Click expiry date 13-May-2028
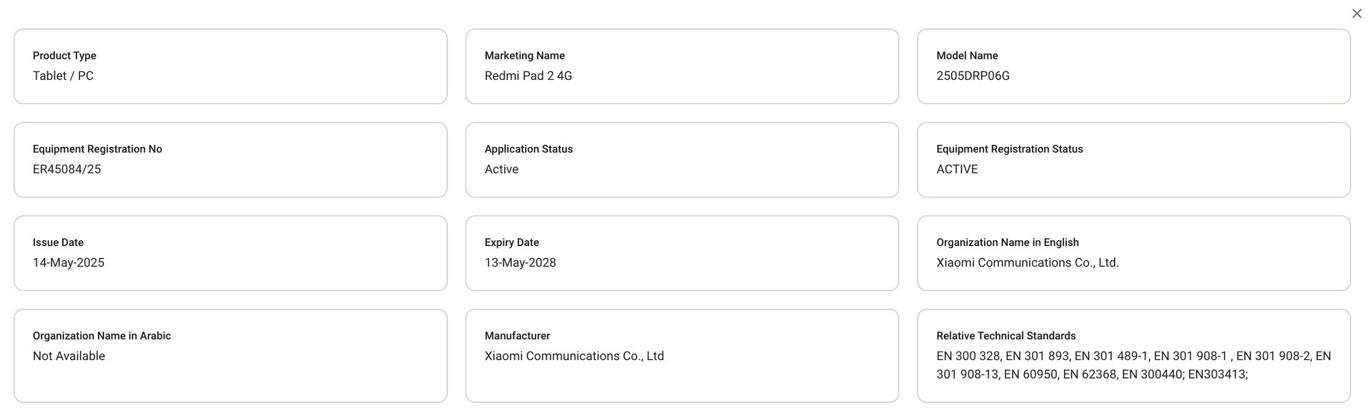Screen dimensions: 1371x415 [521, 262]
